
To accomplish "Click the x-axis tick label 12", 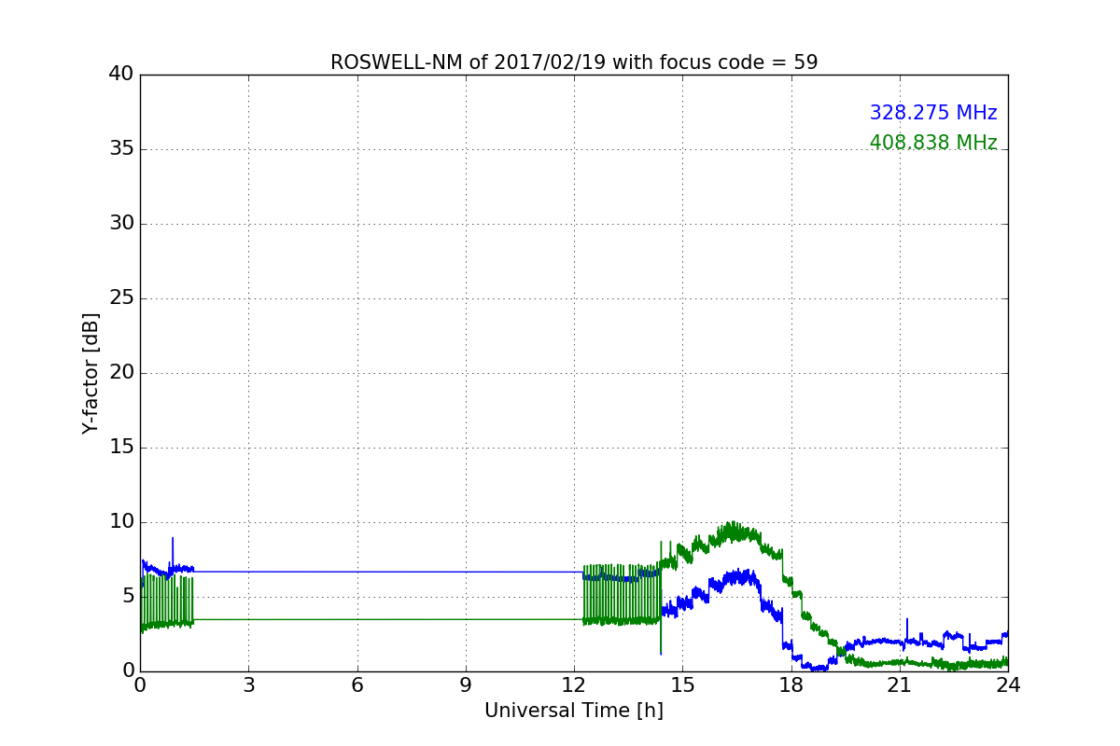I will coord(574,685).
